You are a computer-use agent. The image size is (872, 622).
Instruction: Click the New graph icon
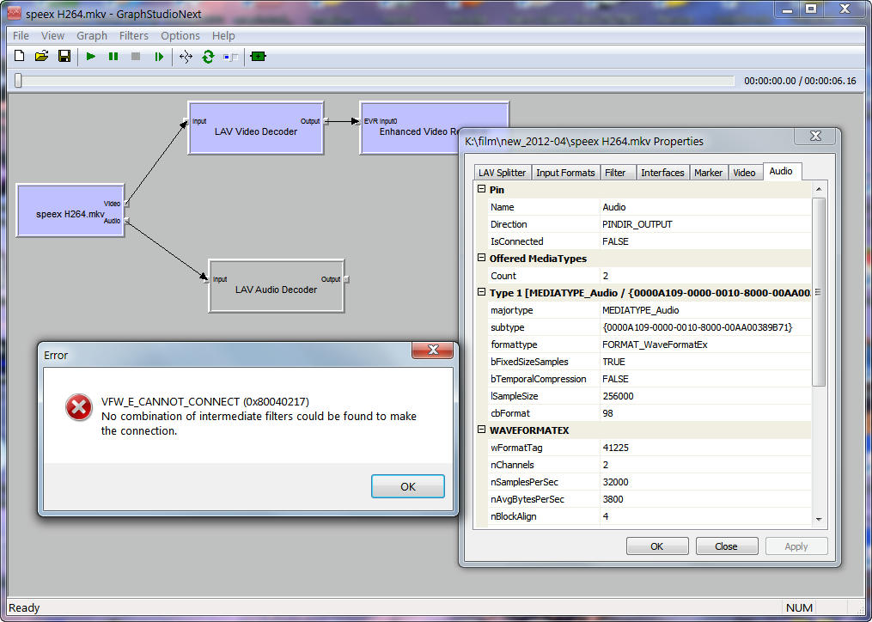click(x=20, y=57)
